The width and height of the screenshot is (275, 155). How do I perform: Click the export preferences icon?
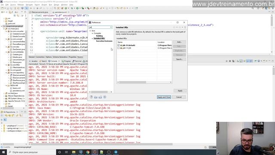click(x=100, y=97)
